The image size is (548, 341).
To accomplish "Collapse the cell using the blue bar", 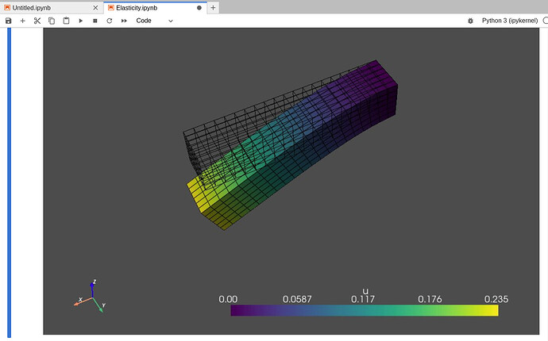I will pyautogui.click(x=10, y=182).
